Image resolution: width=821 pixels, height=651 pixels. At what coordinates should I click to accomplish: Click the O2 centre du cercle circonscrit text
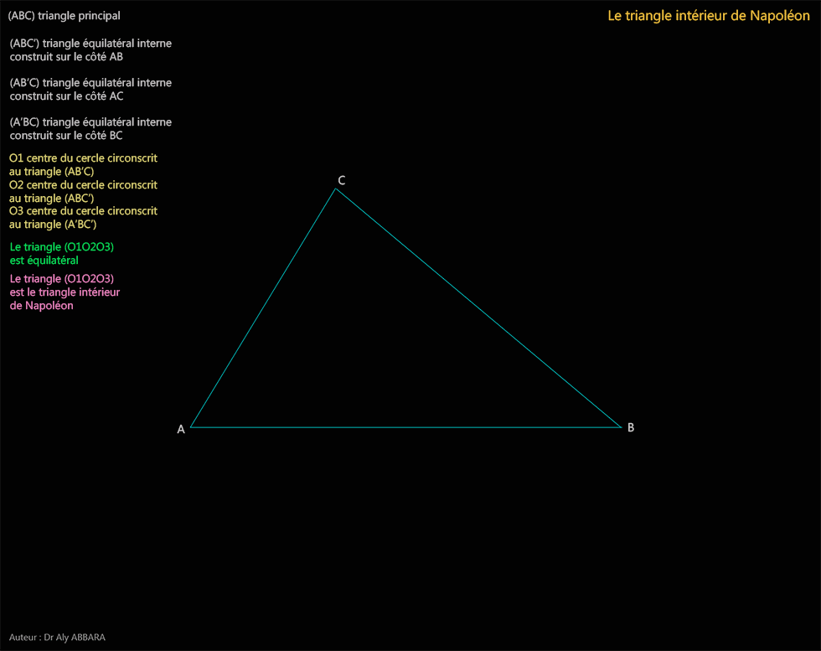83,184
